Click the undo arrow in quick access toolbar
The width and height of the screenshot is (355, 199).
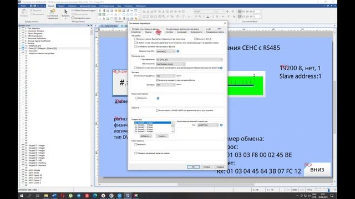[38, 6]
